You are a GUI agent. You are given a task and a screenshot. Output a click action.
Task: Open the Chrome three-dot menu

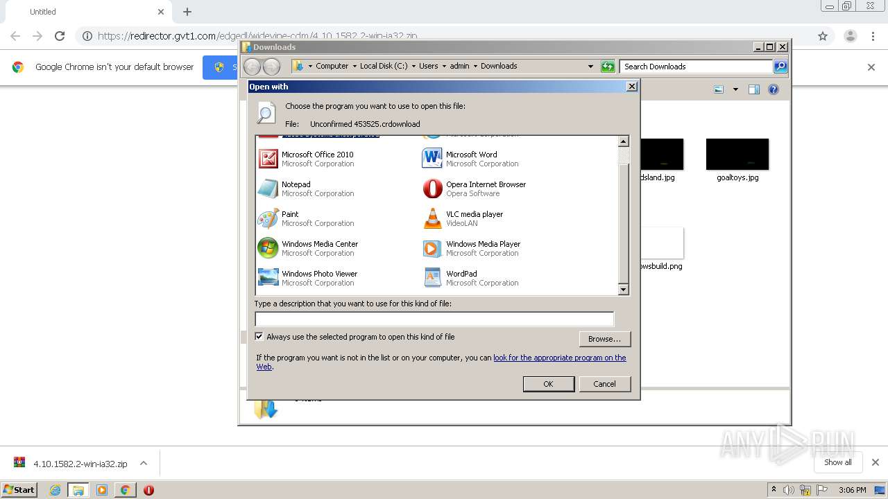click(873, 36)
